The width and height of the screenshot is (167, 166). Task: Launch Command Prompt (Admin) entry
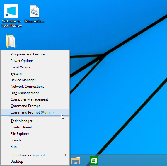[x=35, y=112]
